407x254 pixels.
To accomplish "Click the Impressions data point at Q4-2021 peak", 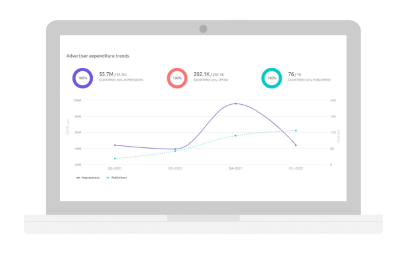I will pyautogui.click(x=236, y=104).
